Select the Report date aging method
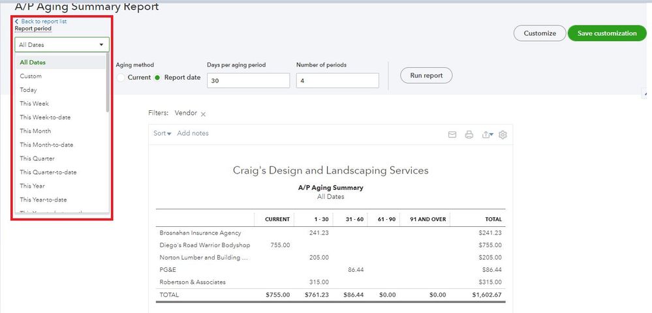The height and width of the screenshot is (313, 652). [x=157, y=78]
